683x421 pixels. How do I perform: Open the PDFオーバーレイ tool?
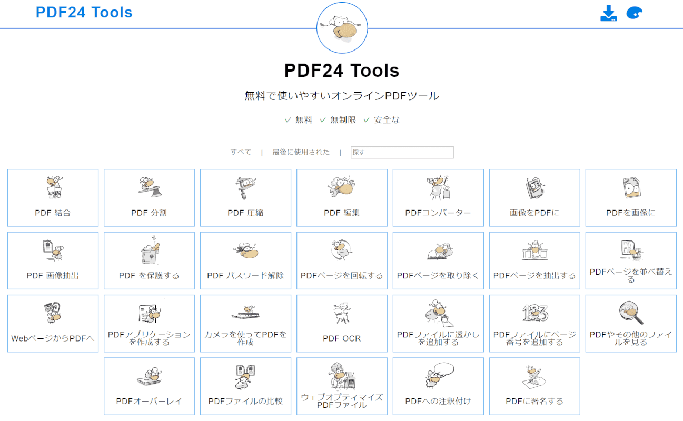pos(149,386)
